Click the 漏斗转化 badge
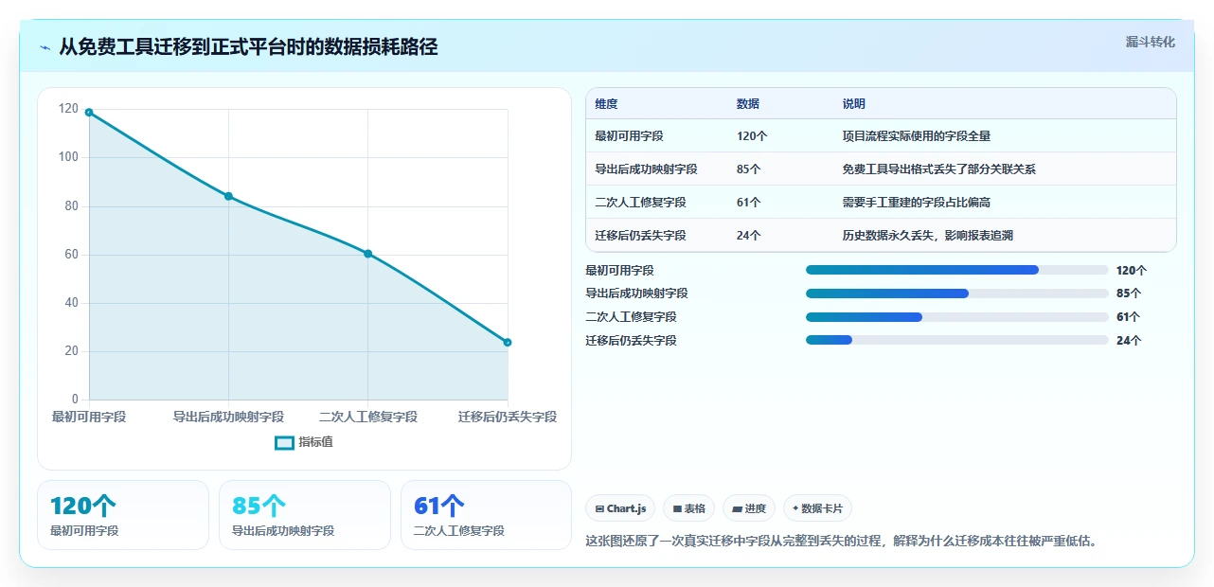Image resolution: width=1214 pixels, height=587 pixels. [1151, 42]
